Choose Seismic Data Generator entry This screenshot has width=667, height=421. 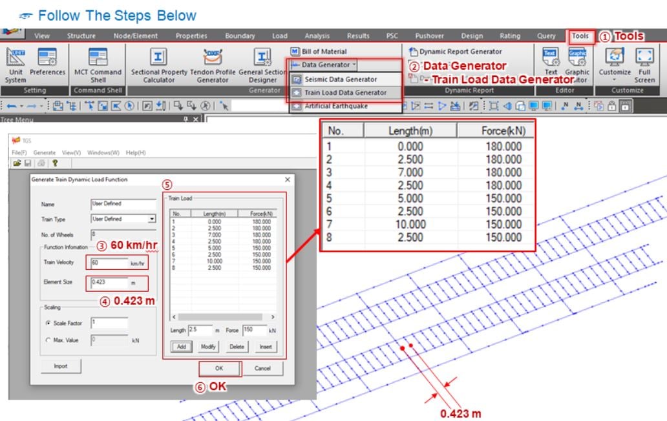click(345, 79)
